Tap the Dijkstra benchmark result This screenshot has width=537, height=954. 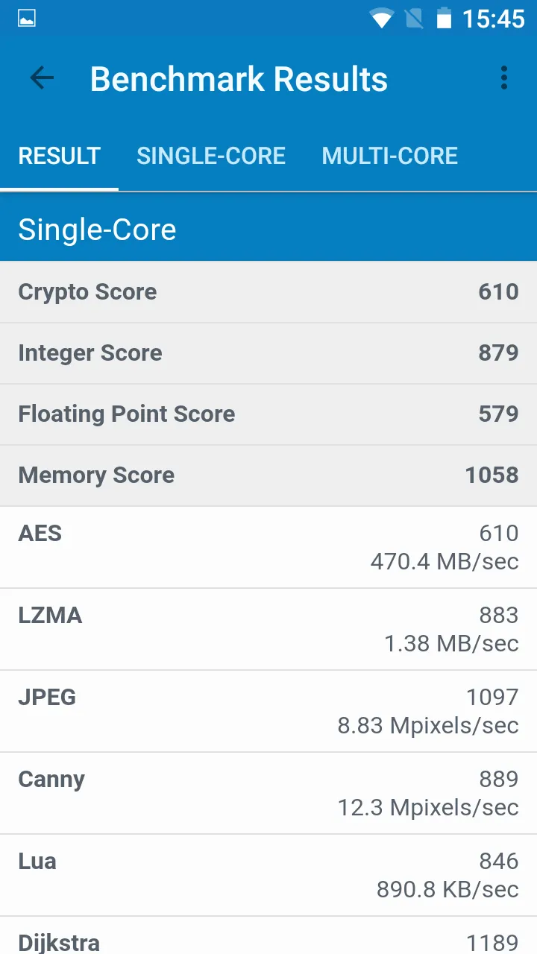pyautogui.click(x=268, y=939)
